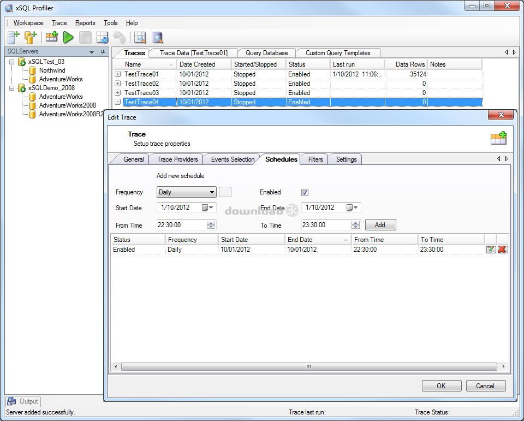Open the Frequency dropdown
Image resolution: width=524 pixels, height=421 pixels.
click(187, 192)
